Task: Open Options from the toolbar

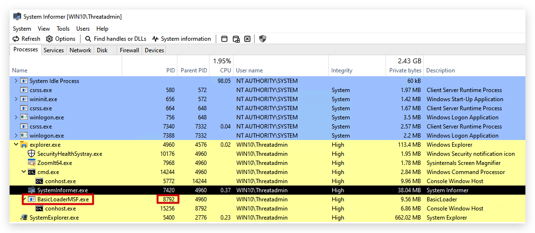Action: (61, 39)
